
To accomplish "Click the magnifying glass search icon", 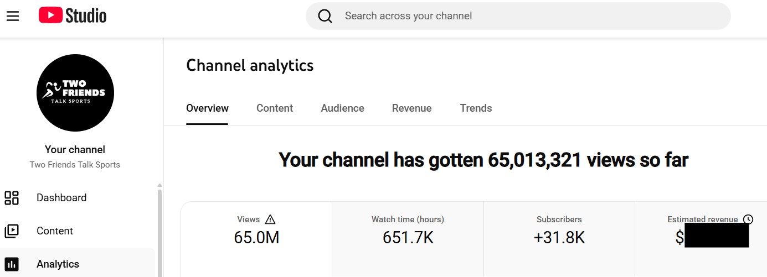I will click(x=325, y=16).
